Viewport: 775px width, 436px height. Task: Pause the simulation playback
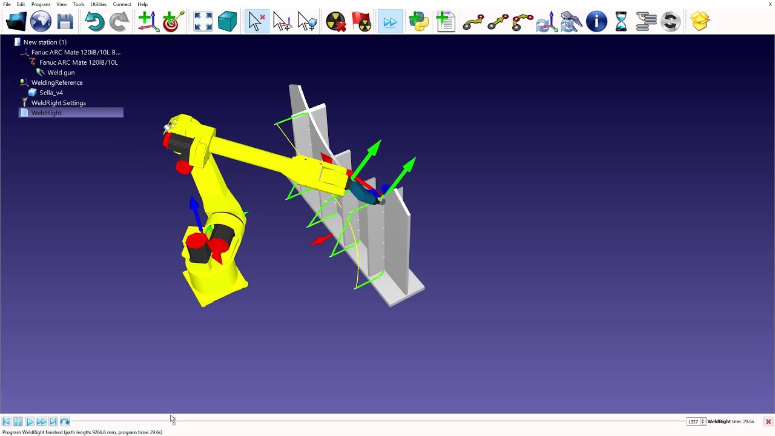point(18,421)
